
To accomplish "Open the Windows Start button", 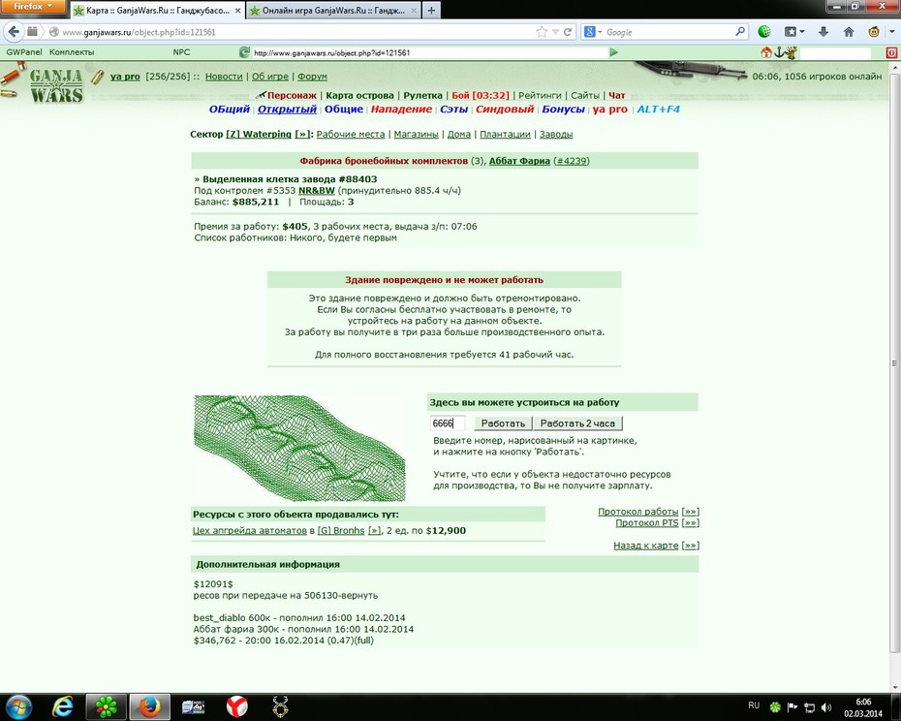I will click(x=17, y=706).
